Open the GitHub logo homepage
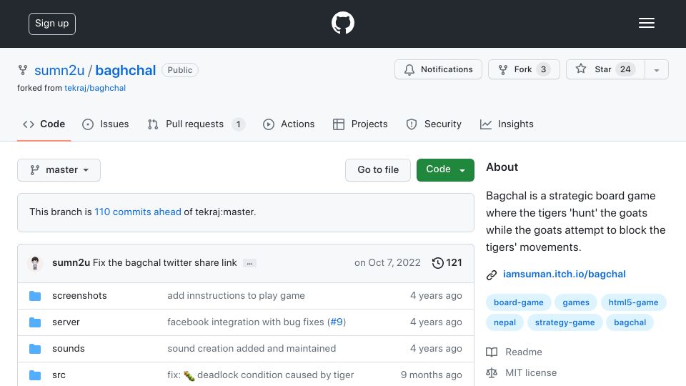The image size is (686, 386). tap(342, 23)
